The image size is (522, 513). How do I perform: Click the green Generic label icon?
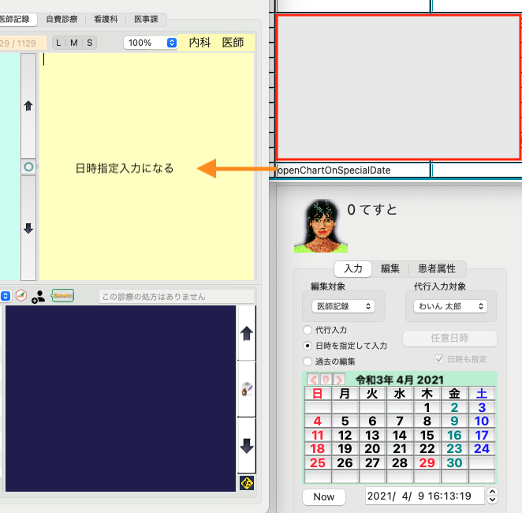tap(62, 295)
